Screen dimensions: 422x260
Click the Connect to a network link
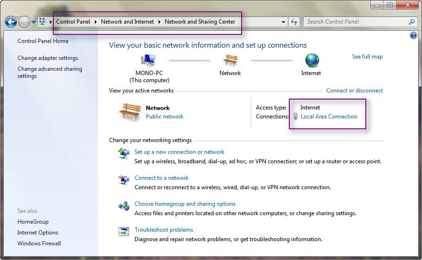pos(161,177)
